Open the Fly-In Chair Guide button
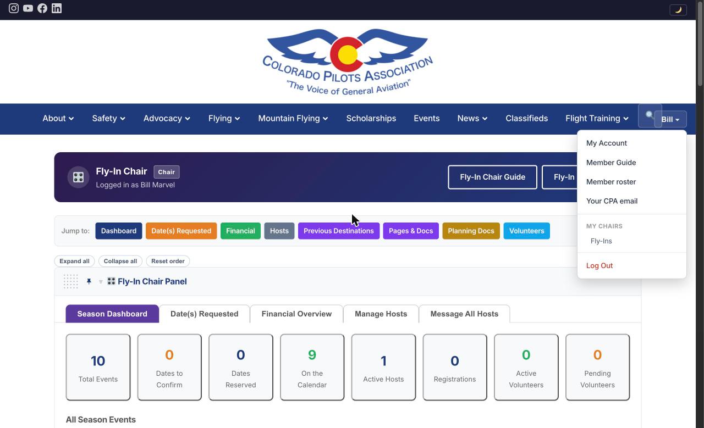 coord(493,177)
